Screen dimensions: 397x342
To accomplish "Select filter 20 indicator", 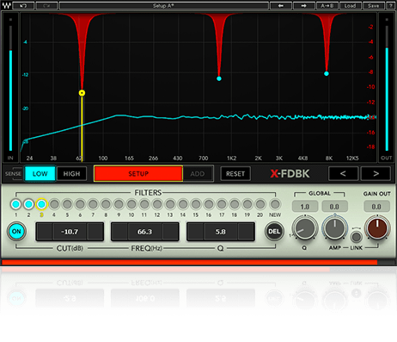I will coord(260,204).
